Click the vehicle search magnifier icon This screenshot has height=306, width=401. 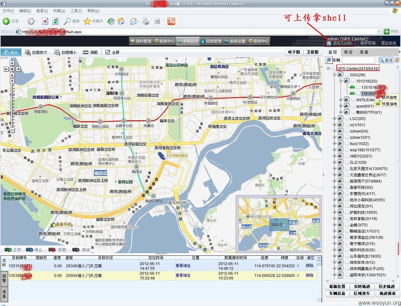[329, 60]
